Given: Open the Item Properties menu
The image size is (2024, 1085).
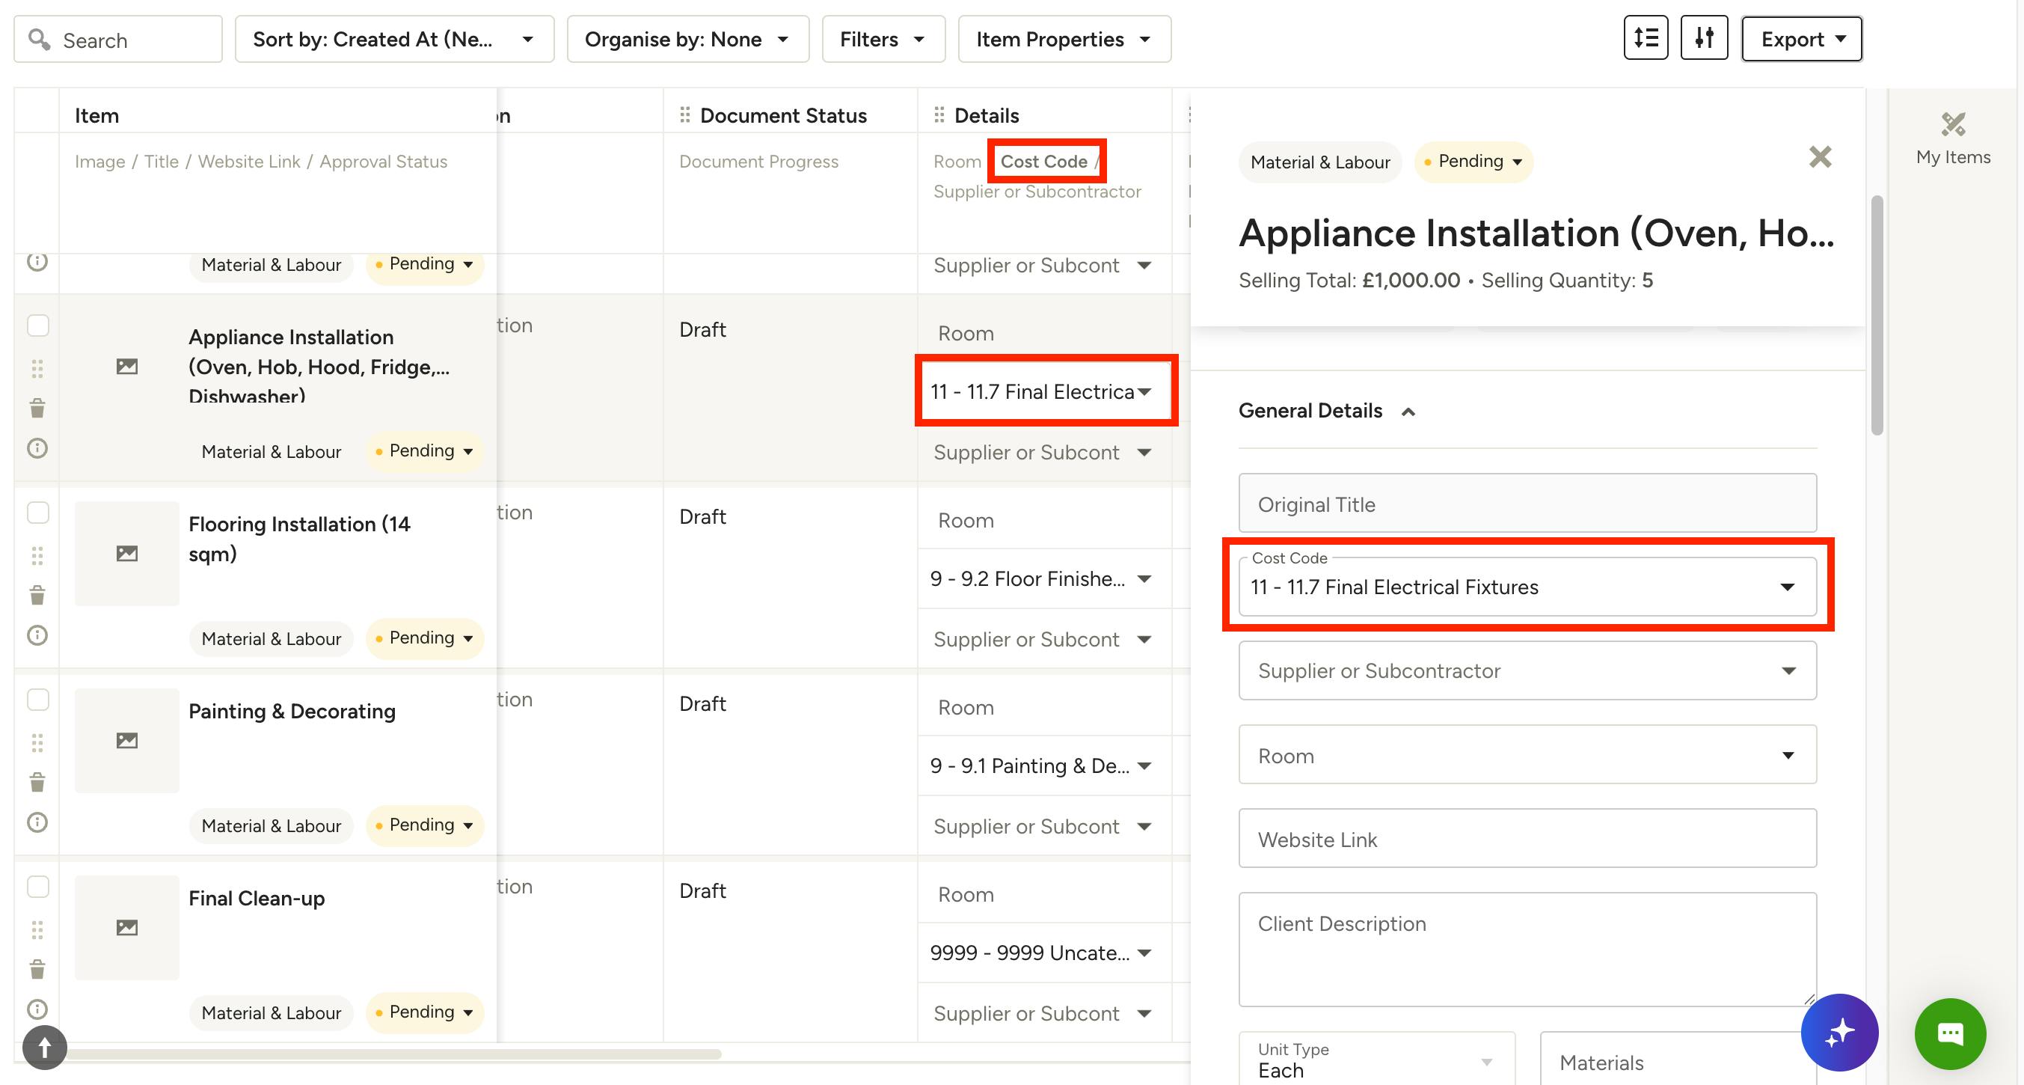Looking at the screenshot, I should click(1064, 40).
